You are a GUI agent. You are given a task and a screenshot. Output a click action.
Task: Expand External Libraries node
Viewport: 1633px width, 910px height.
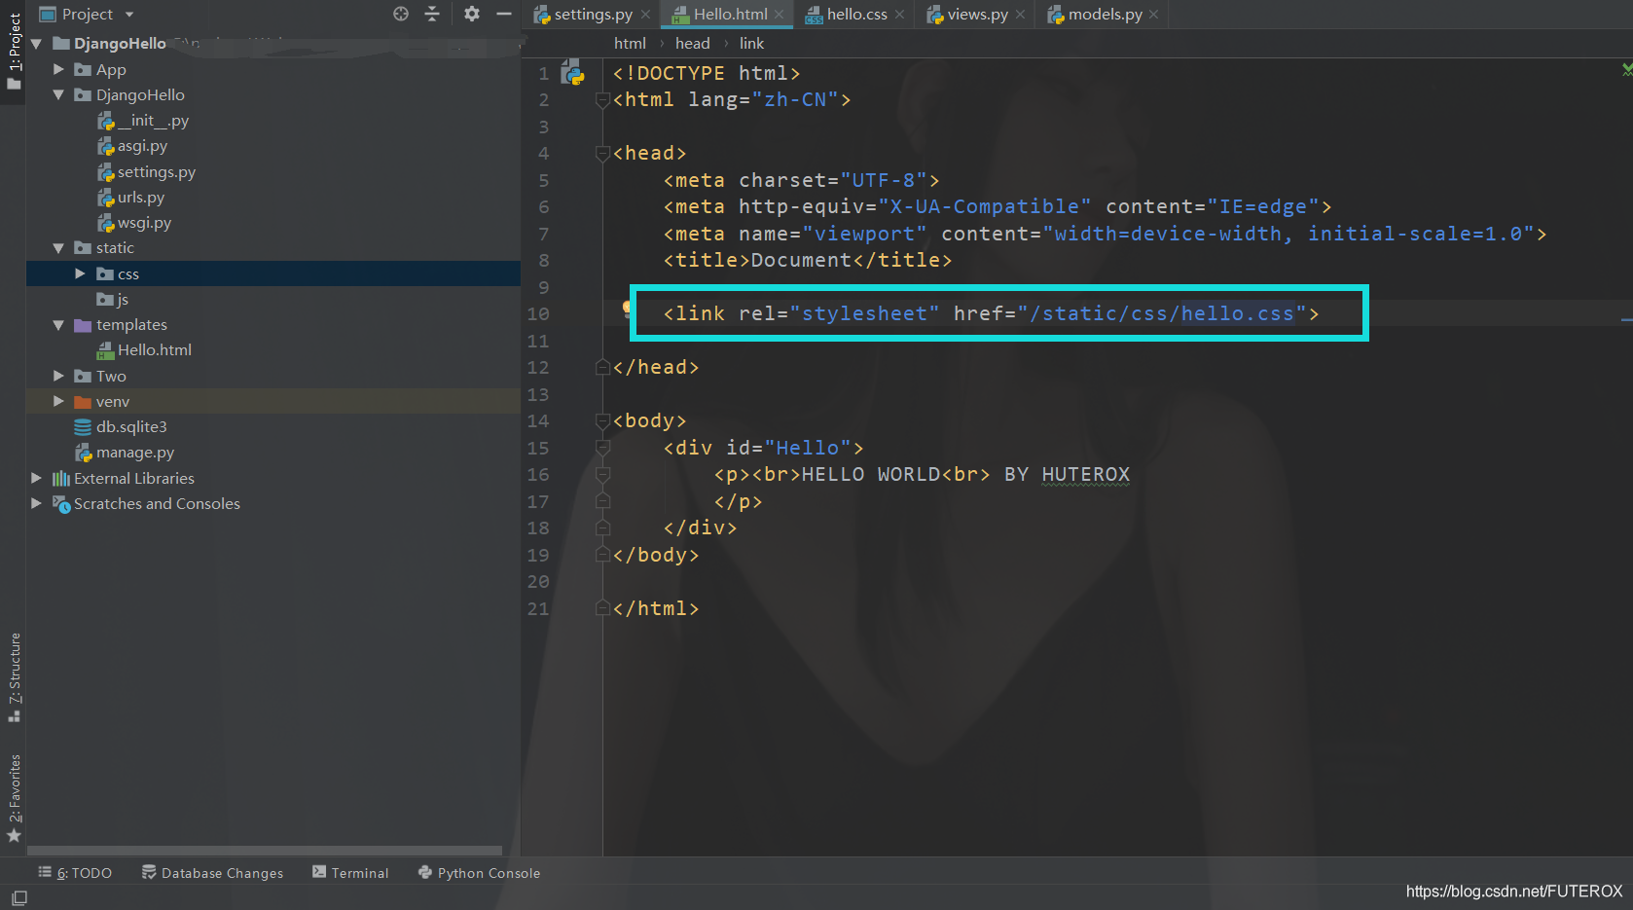(x=36, y=478)
